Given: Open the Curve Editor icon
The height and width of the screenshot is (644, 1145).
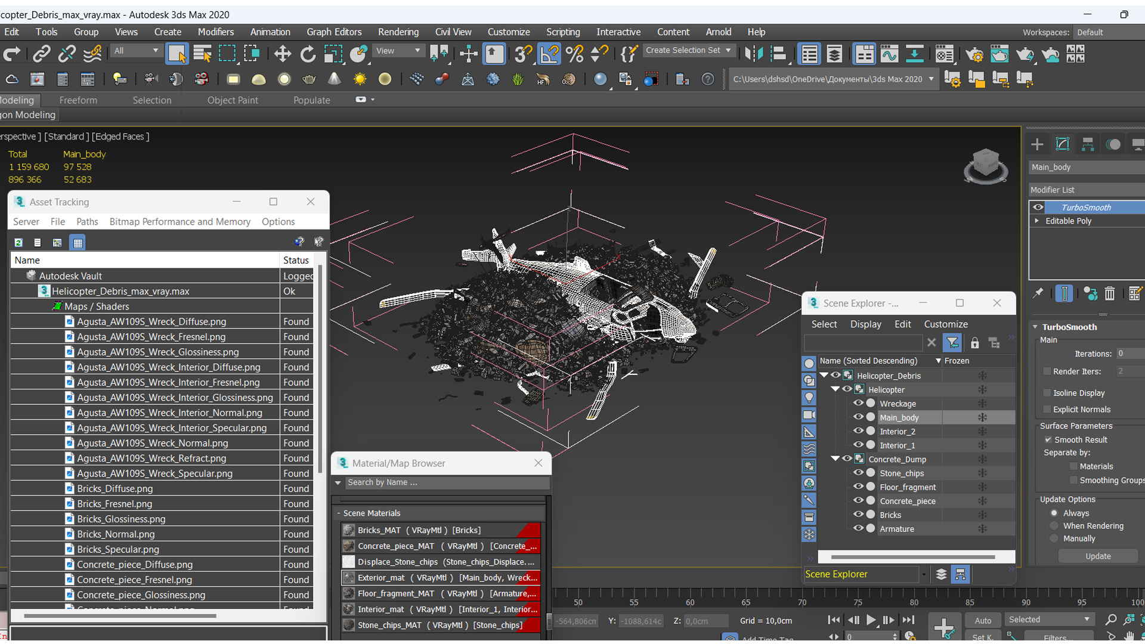Looking at the screenshot, I should (889, 54).
